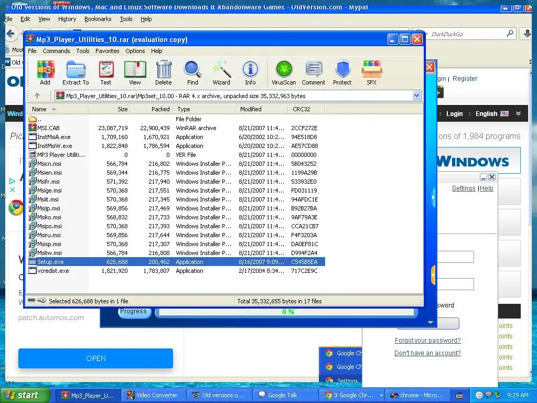
Task: Expand the Google Chrome taskbar group arrow
Action: [x=381, y=395]
